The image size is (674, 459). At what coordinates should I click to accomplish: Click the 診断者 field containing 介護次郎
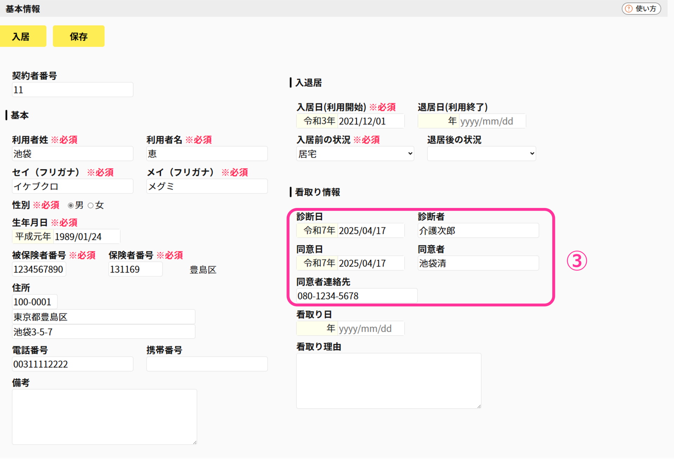click(x=478, y=231)
